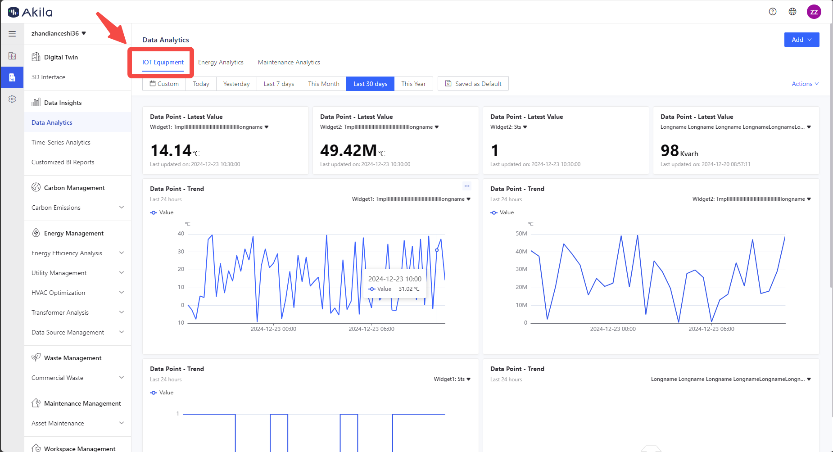Open 3D Interface menu item
The image size is (833, 452).
pyautogui.click(x=77, y=77)
